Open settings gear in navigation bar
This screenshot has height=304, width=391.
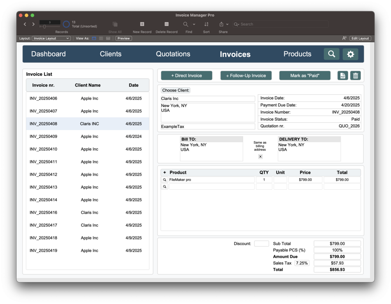click(351, 54)
